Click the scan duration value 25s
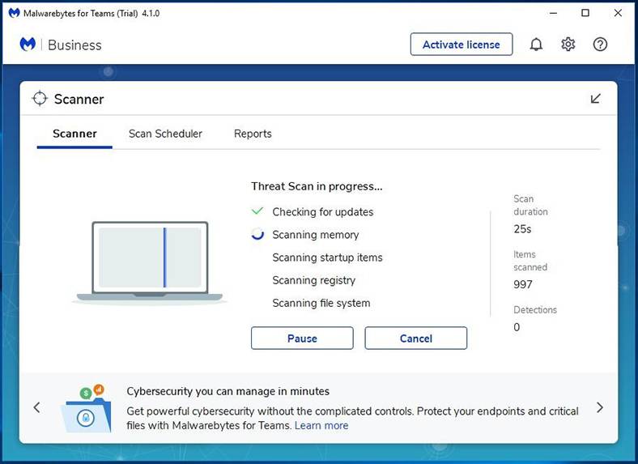 tap(522, 229)
